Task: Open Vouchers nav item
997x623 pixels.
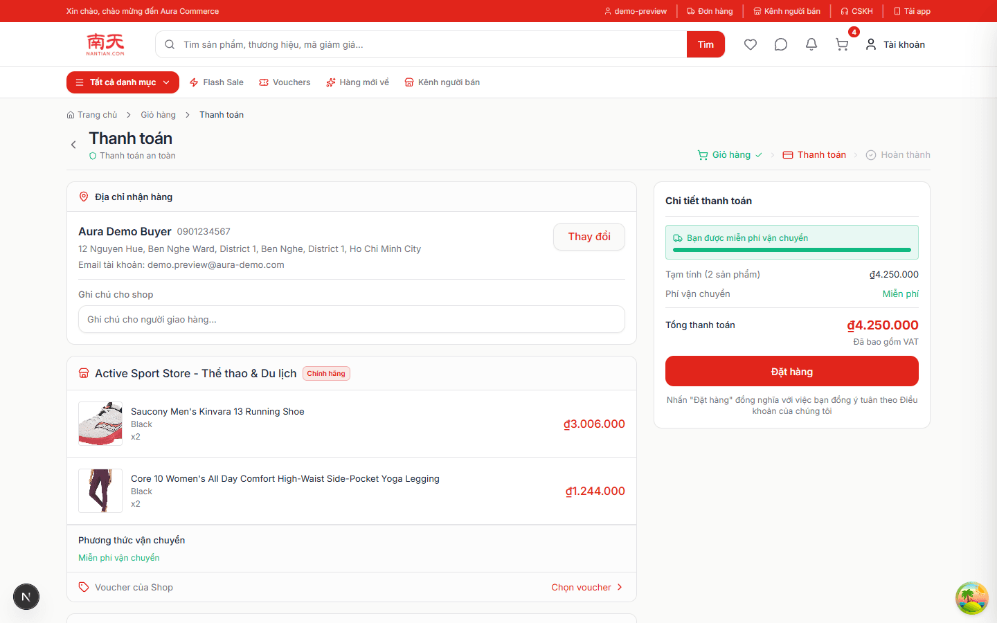Action: coord(285,82)
